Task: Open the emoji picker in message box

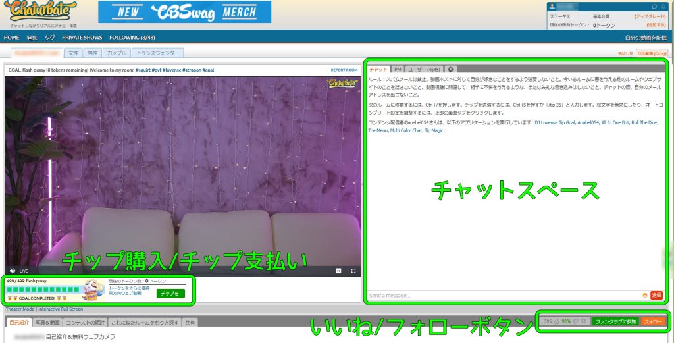Action: point(645,296)
